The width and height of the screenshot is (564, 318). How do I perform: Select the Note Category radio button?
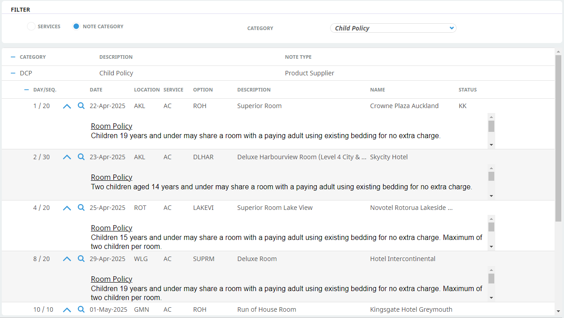[76, 26]
